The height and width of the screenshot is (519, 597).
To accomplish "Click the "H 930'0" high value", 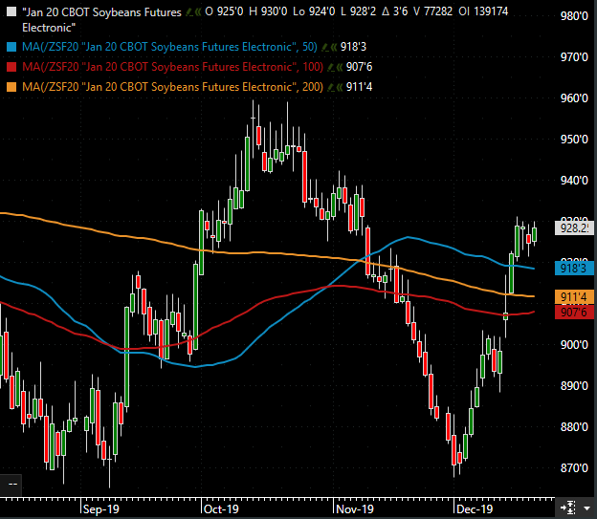I will pyautogui.click(x=268, y=11).
